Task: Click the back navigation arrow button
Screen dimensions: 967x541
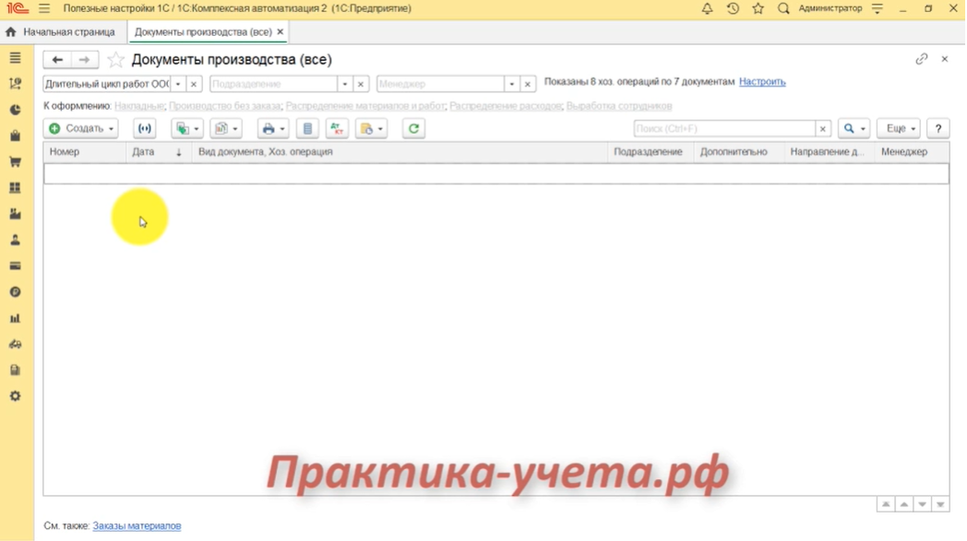Action: tap(57, 60)
